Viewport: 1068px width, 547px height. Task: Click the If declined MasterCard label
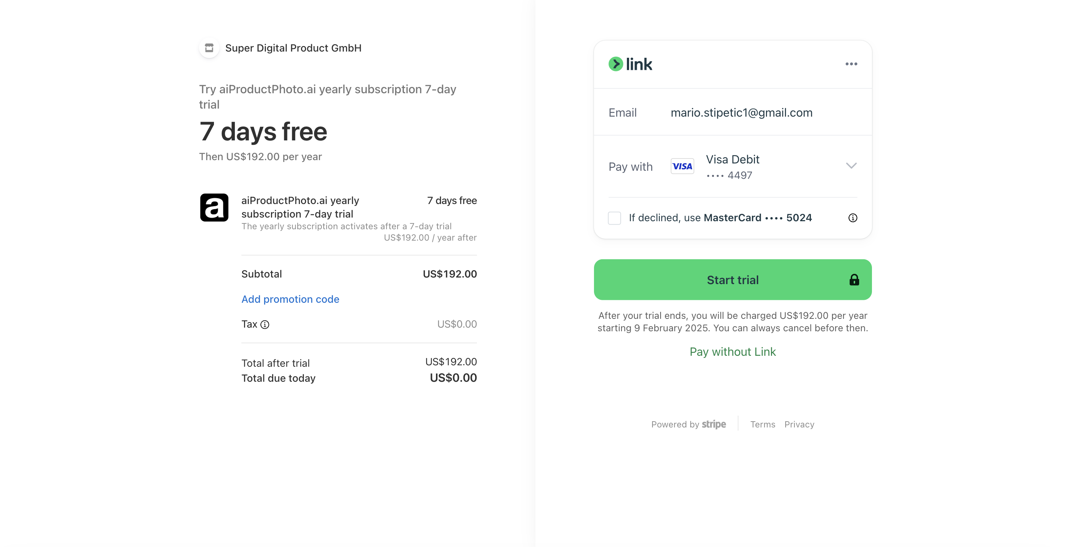pos(720,218)
